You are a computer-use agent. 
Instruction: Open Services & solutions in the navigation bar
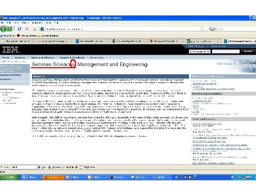pyautogui.click(x=42, y=58)
